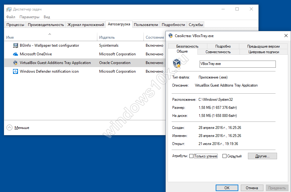Click the BGInfo startup entry icon

coord(15,45)
